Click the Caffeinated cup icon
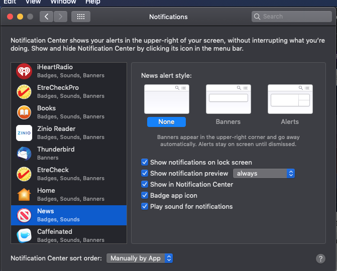Viewport: 337px width, 271px height. click(24, 235)
